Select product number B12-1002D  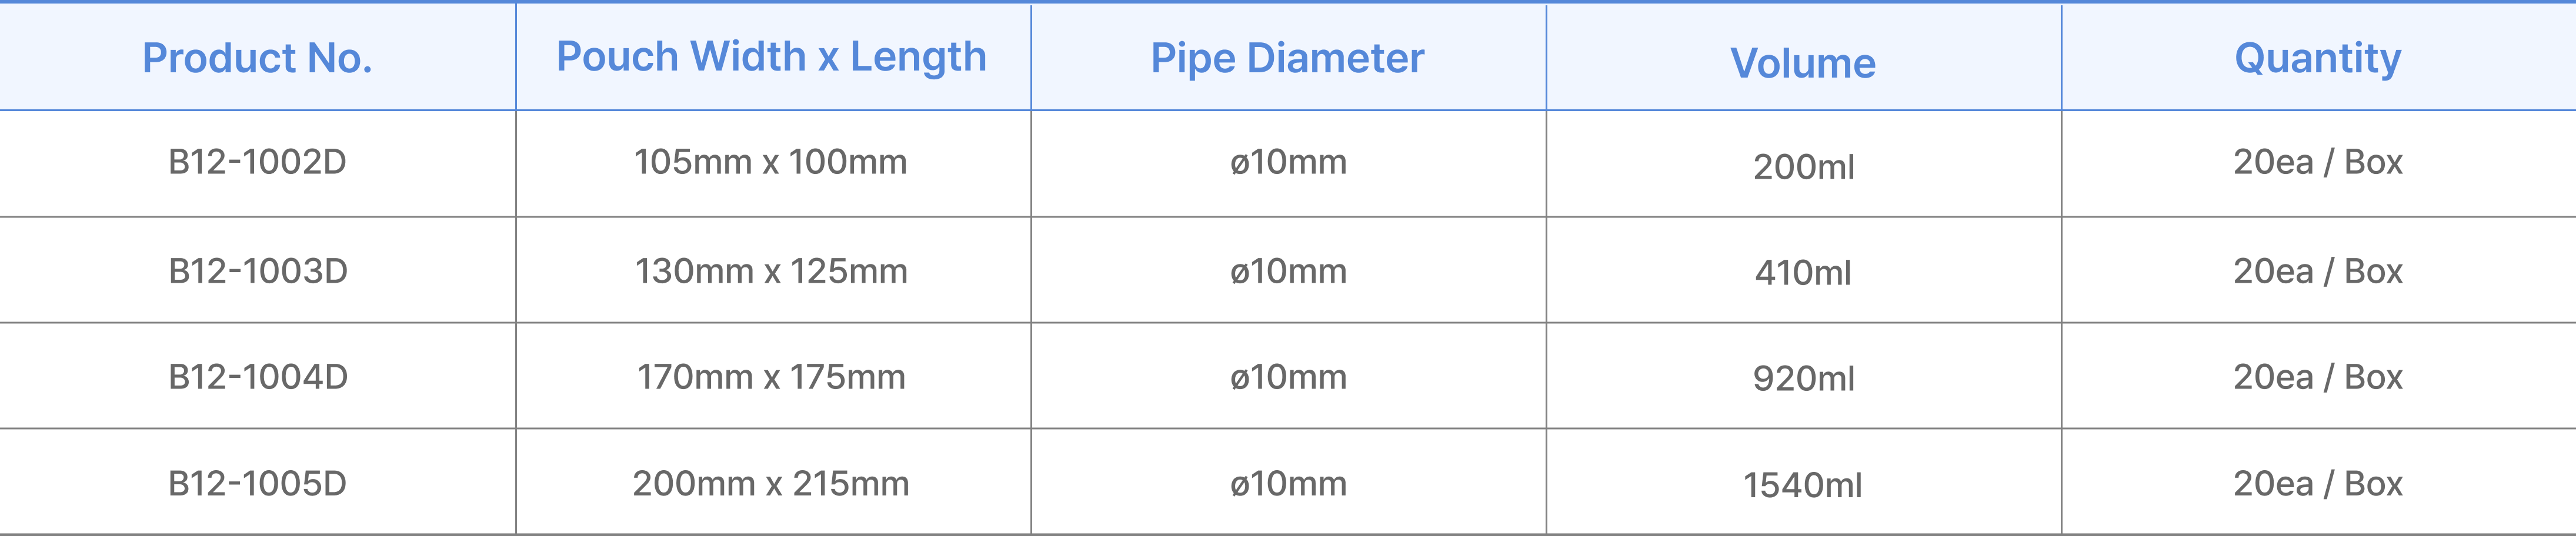coord(257,162)
